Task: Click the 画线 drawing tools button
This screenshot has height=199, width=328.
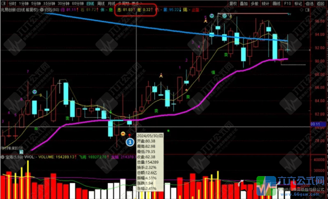Action: pyautogui.click(x=277, y=4)
